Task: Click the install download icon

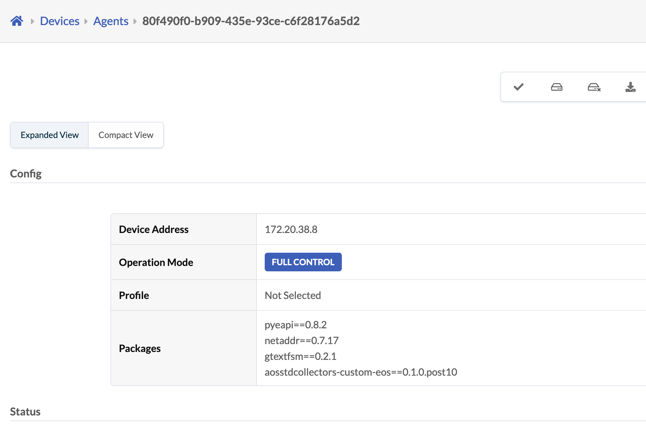Action: tap(630, 87)
